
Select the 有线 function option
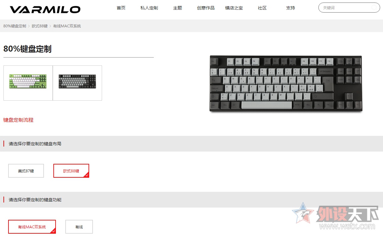[x=79, y=227]
